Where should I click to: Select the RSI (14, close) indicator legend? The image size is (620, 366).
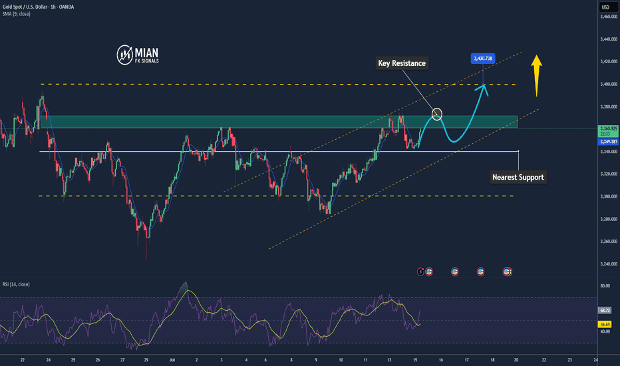tap(16, 285)
